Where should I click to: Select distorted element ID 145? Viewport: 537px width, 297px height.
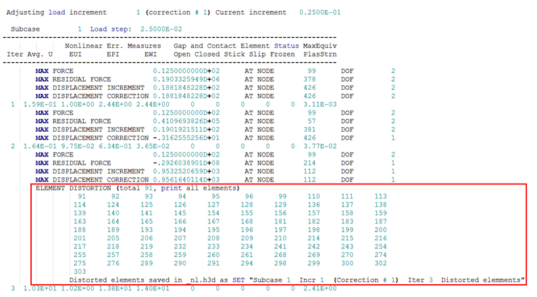pyautogui.click(x=180, y=213)
